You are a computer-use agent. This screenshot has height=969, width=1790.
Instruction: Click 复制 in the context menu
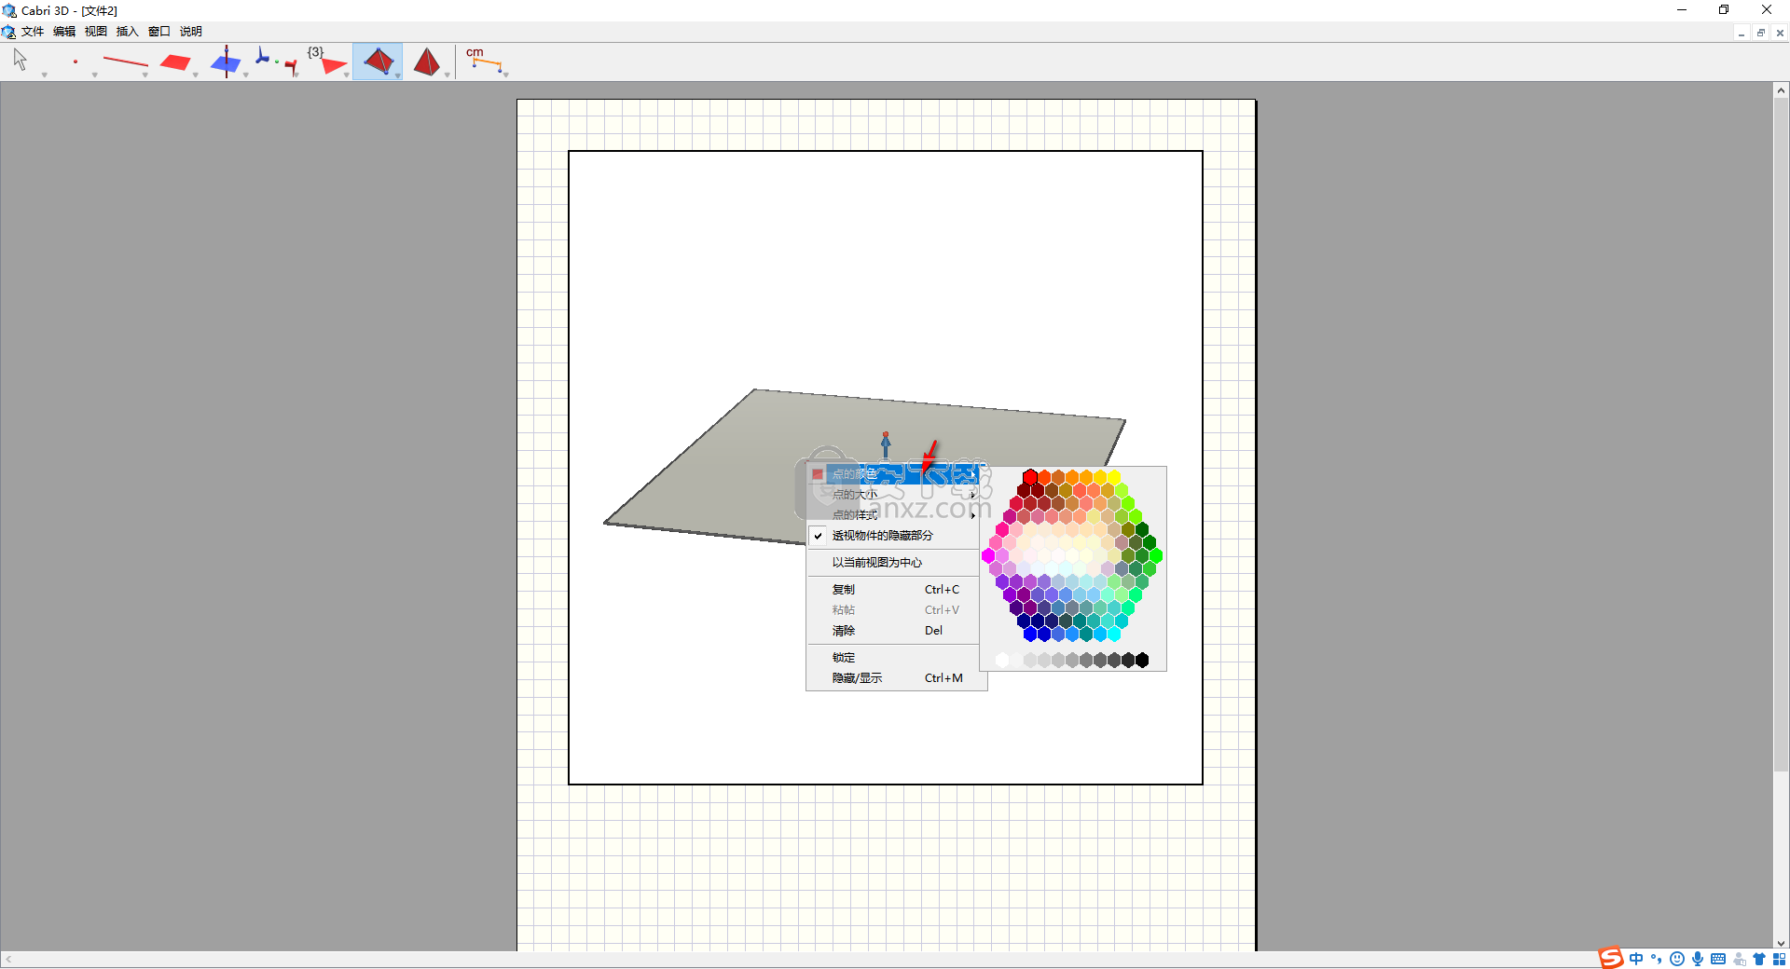coord(892,590)
